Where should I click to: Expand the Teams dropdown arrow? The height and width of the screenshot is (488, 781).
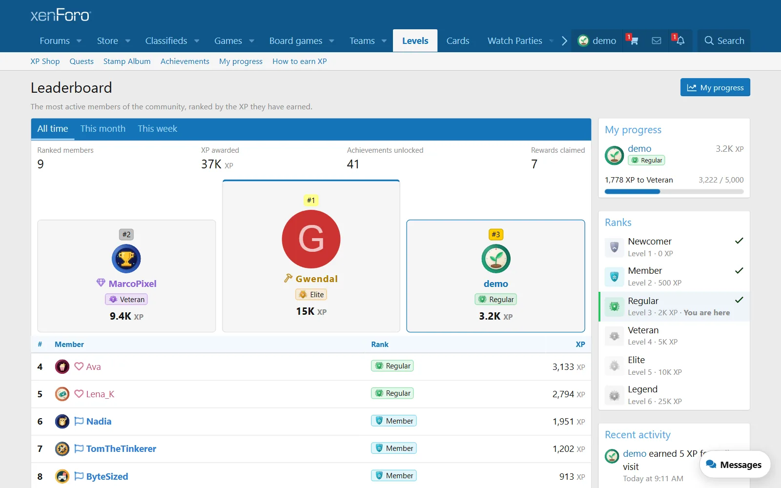click(384, 41)
